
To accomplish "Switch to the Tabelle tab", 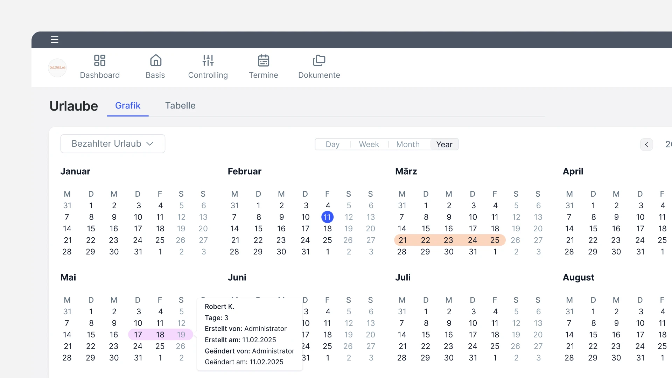I will click(x=180, y=105).
